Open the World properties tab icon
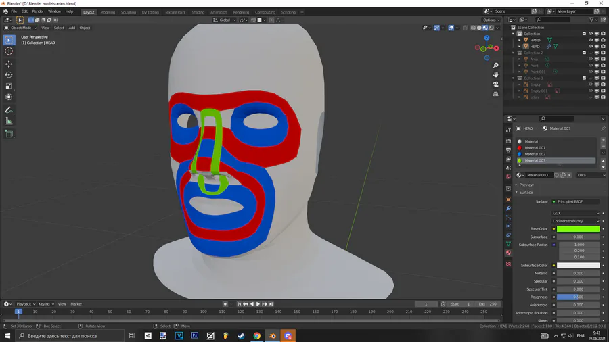The height and width of the screenshot is (342, 609). [x=508, y=177]
